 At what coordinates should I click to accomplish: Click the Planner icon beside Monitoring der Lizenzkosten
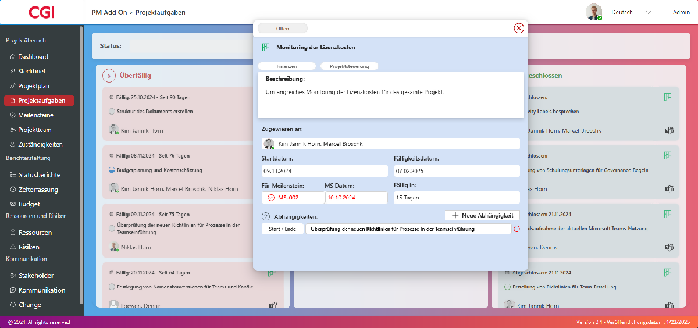pos(266,47)
